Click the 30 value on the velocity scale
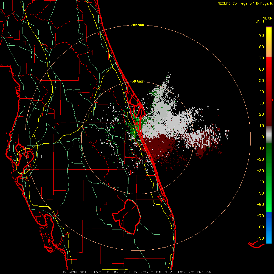The height and width of the screenshot is (274, 274). tap(262, 103)
